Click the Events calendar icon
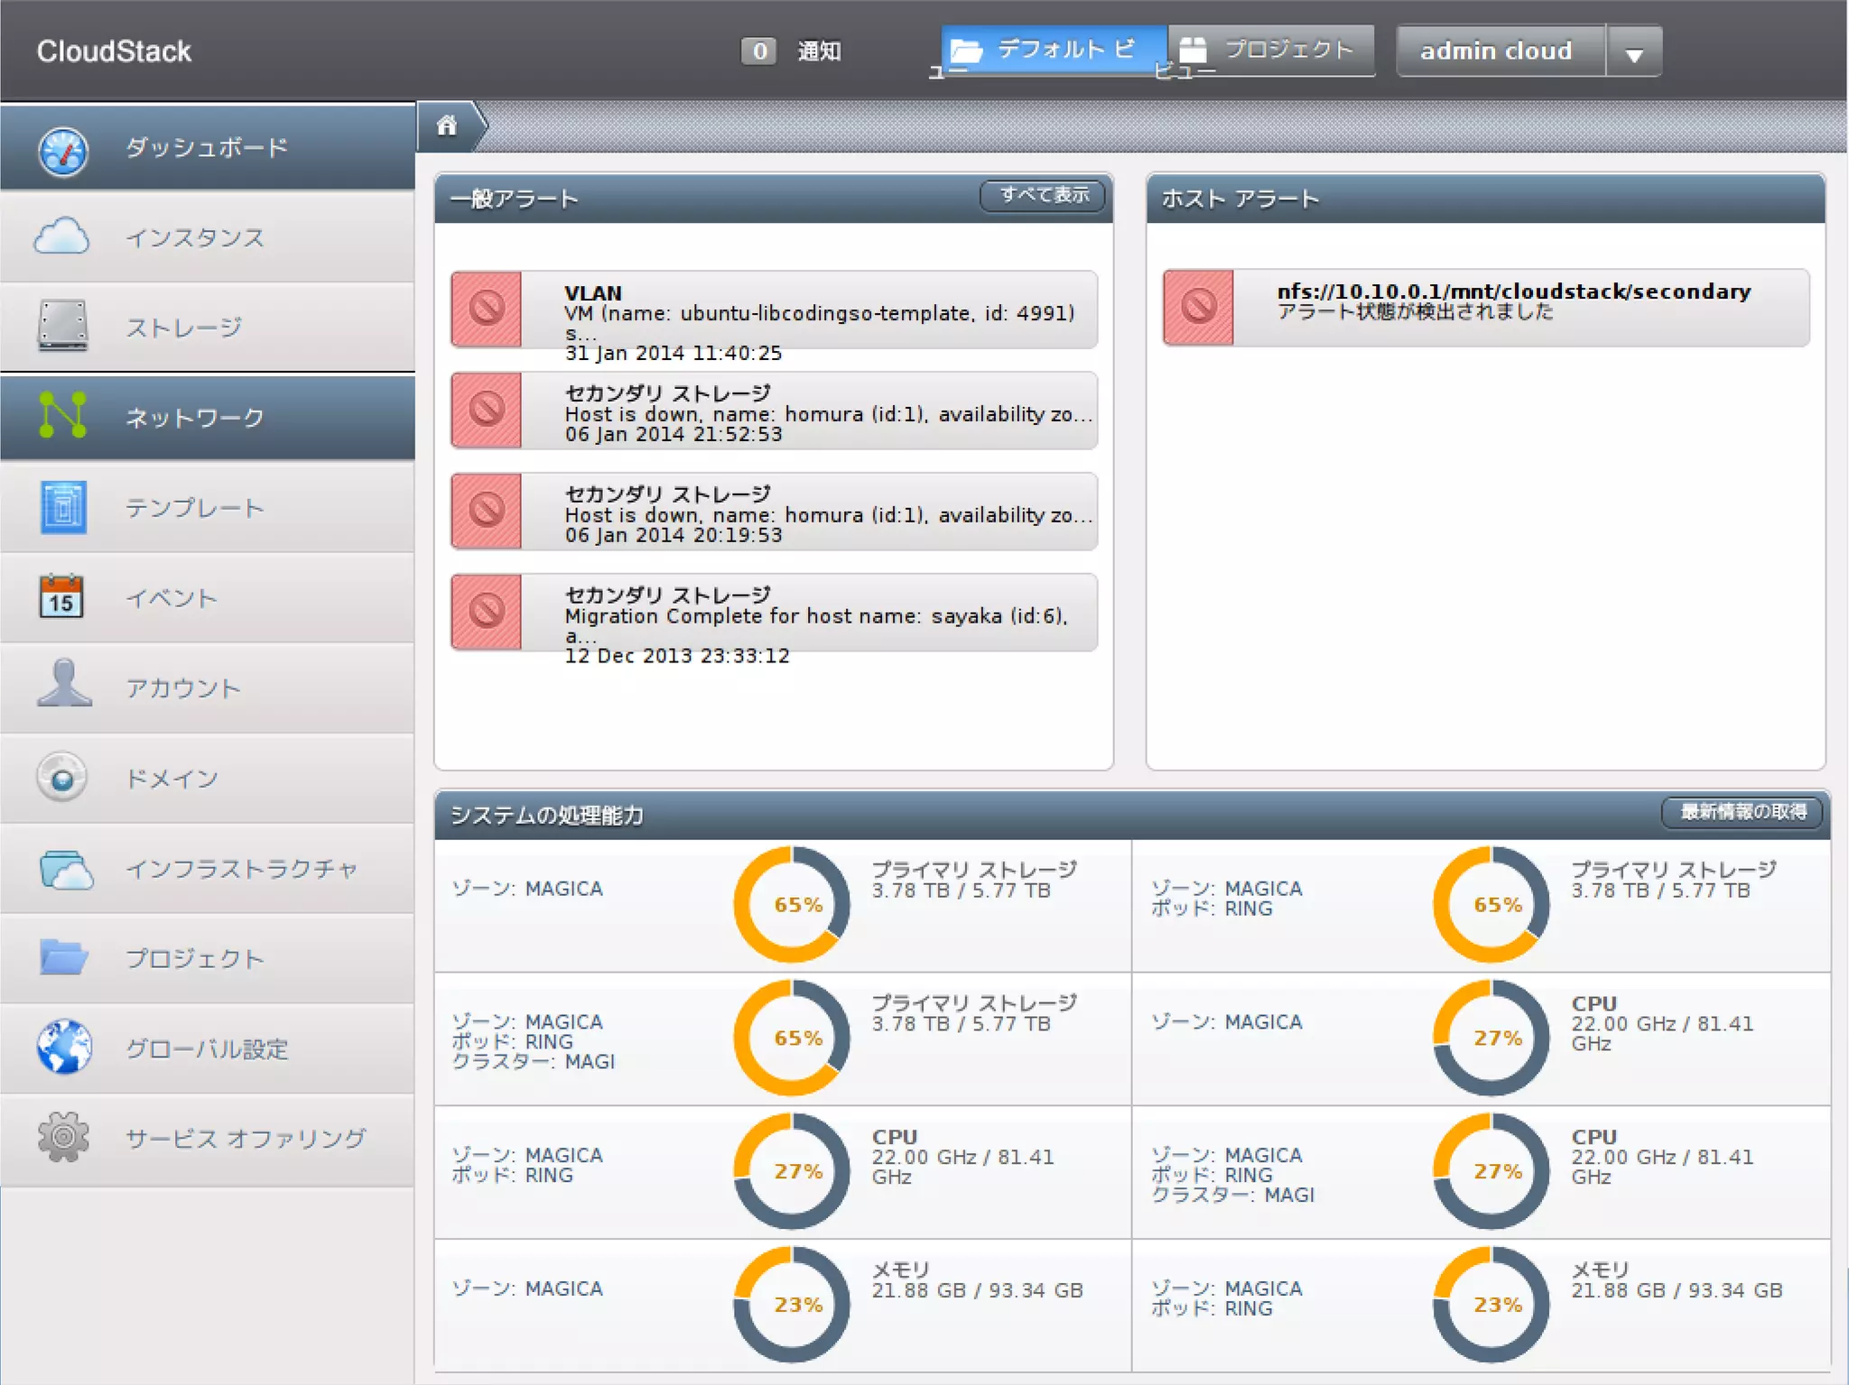 coord(61,596)
